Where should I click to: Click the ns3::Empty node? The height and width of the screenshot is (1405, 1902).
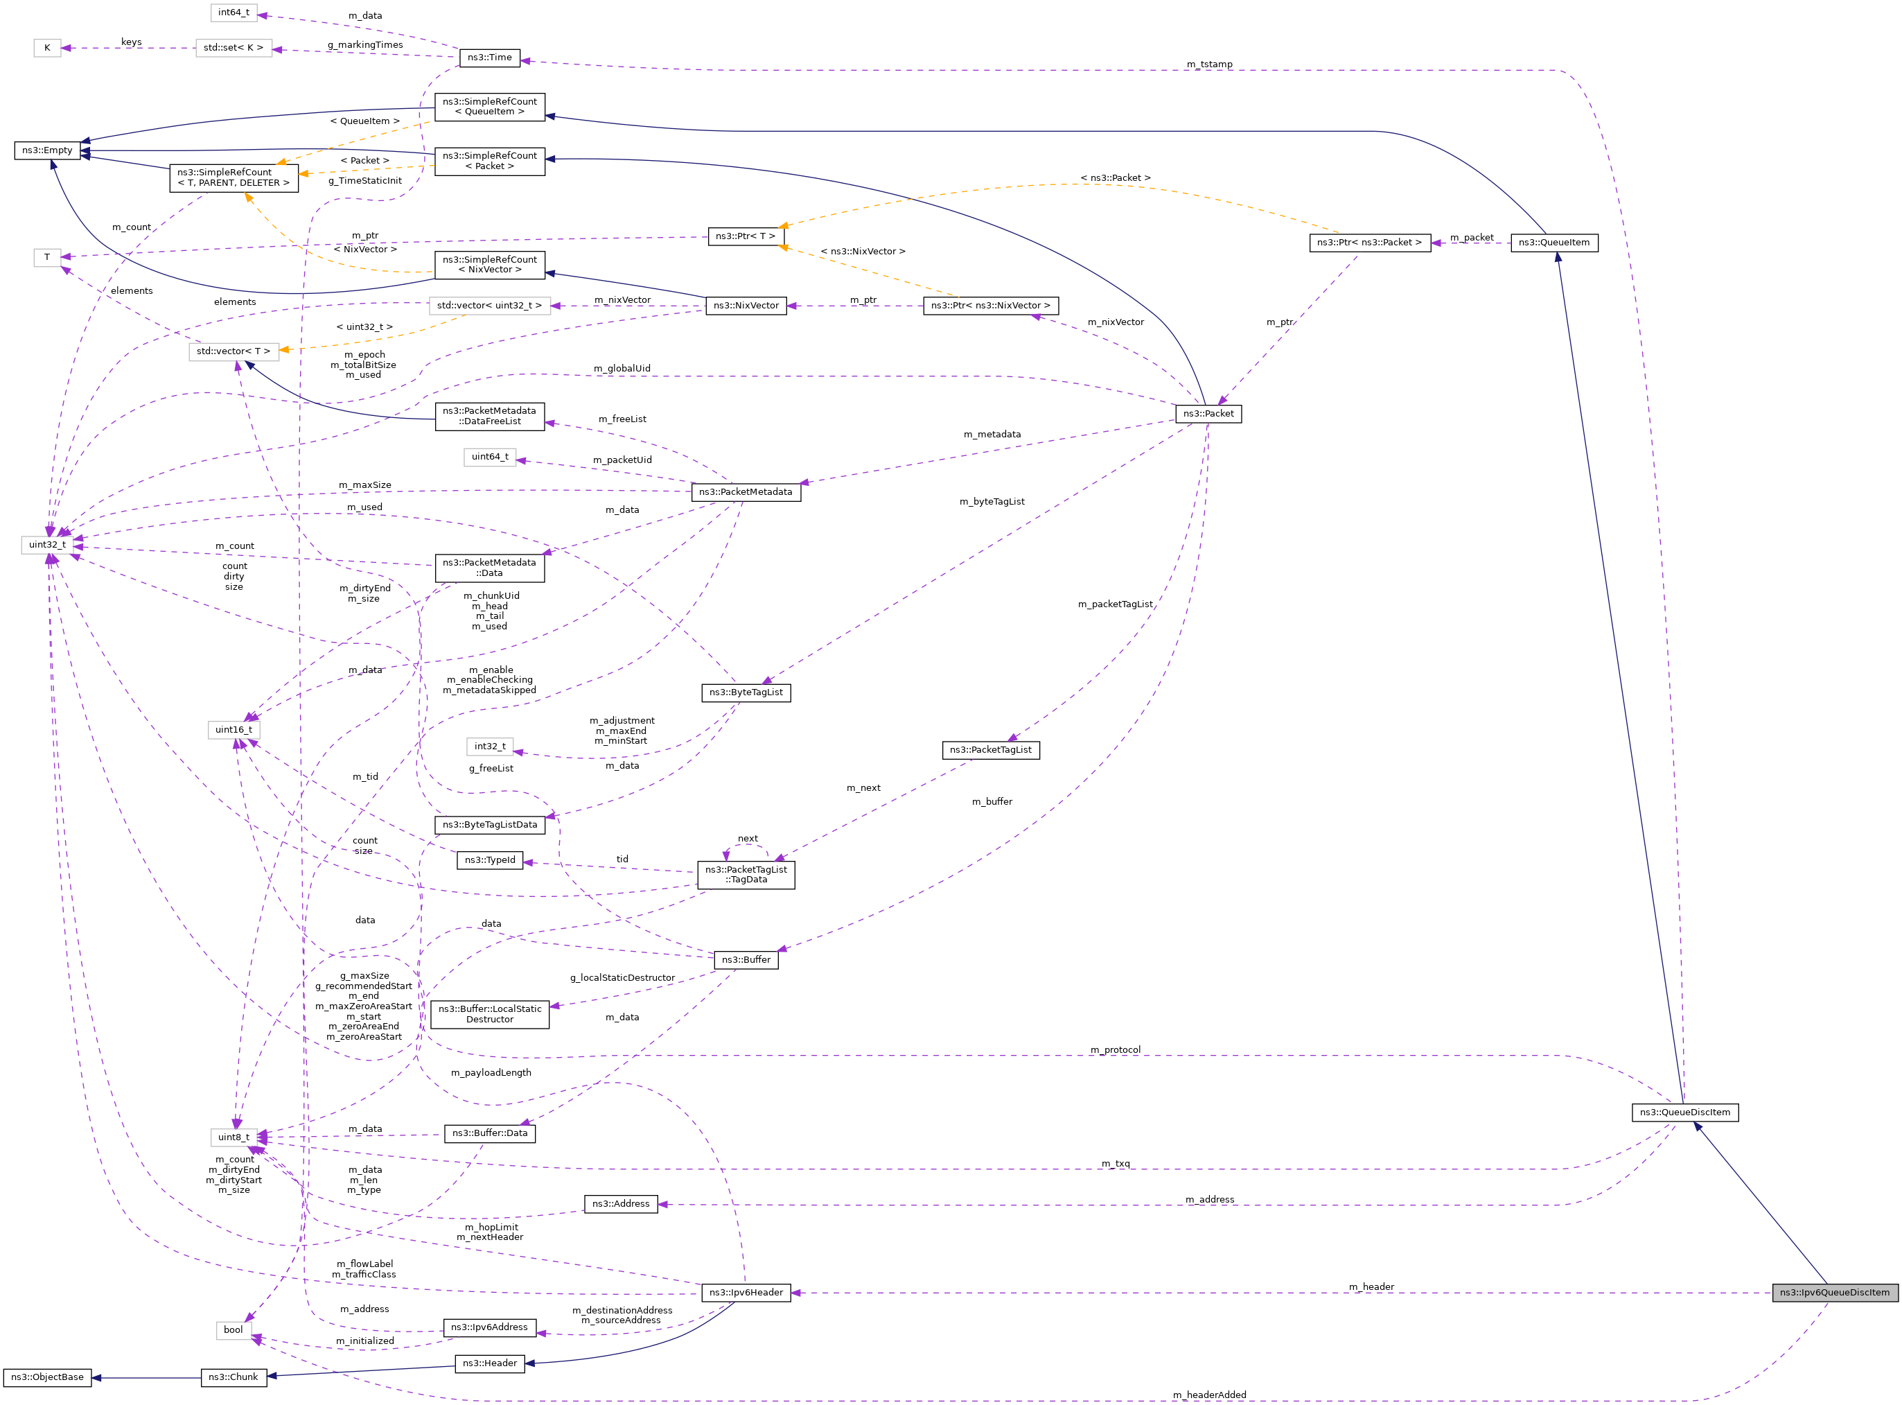pyautogui.click(x=46, y=150)
